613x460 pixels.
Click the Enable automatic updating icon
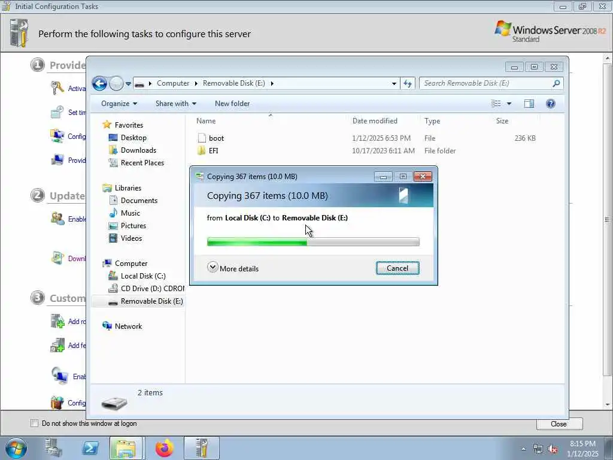57,219
